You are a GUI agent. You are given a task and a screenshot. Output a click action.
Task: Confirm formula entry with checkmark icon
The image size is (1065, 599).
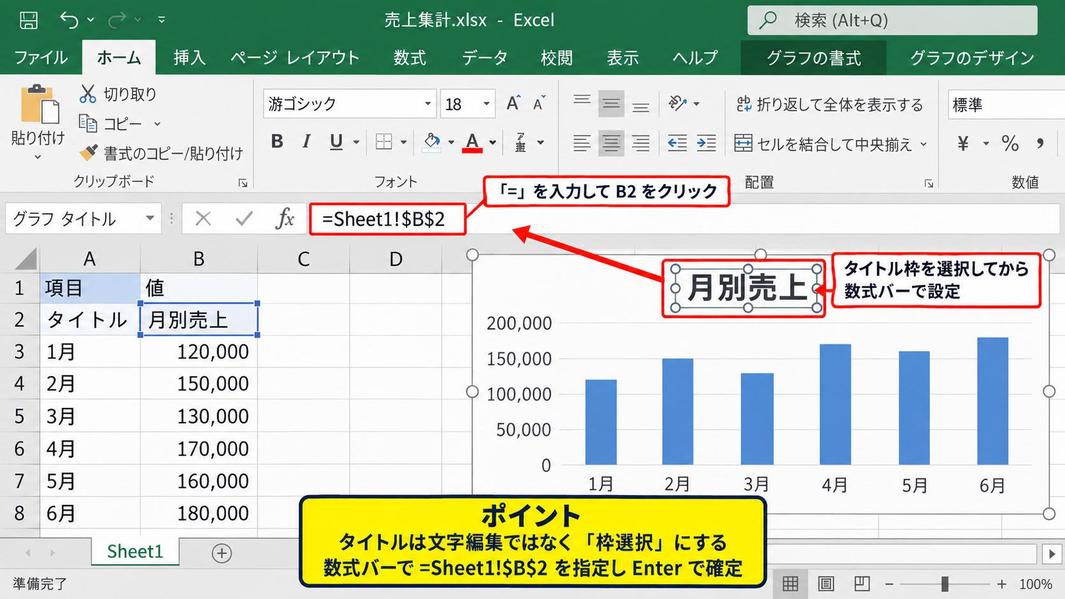(244, 219)
